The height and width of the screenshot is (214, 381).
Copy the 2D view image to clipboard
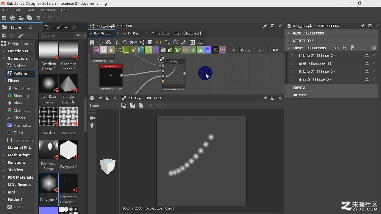141,105
